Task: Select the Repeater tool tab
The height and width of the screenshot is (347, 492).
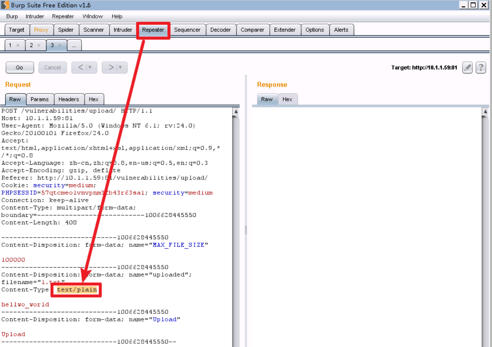Action: point(153,30)
